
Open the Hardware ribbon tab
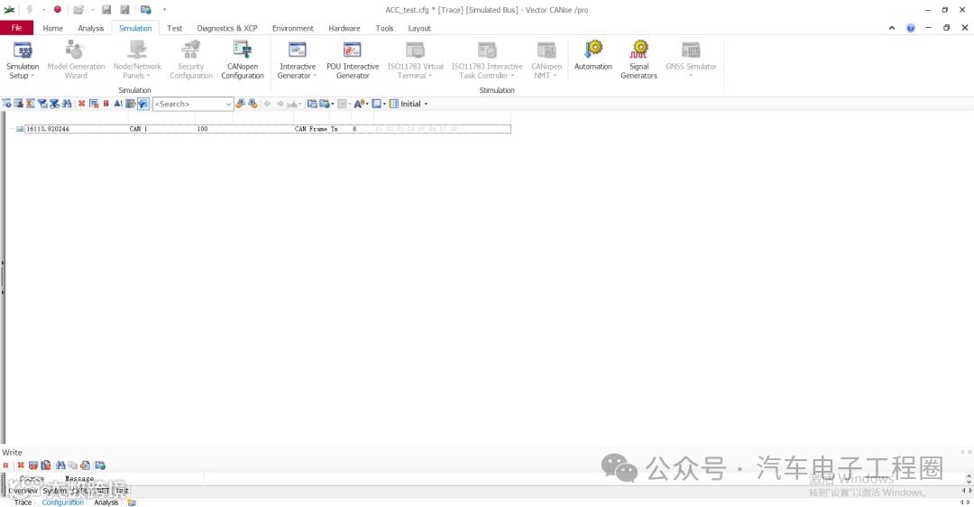coord(345,28)
